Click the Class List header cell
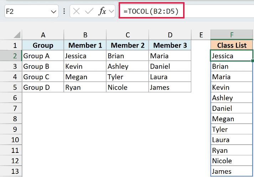The image size is (254, 177). (x=232, y=45)
